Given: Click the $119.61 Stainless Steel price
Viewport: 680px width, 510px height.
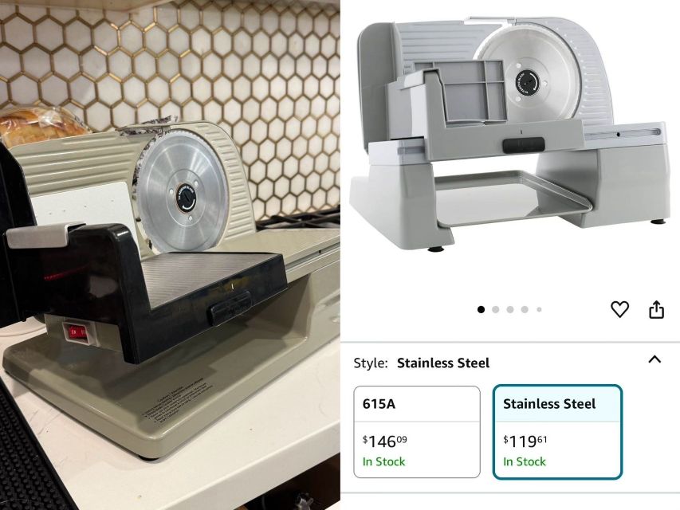Looking at the screenshot, I should [x=525, y=441].
